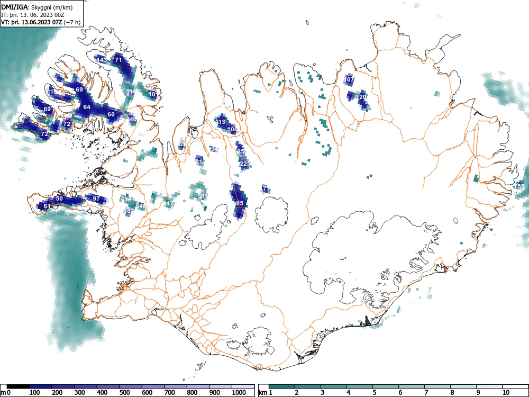Click the visibility value 60 in Westfjords
The width and height of the screenshot is (529, 397).
(x=111, y=114)
